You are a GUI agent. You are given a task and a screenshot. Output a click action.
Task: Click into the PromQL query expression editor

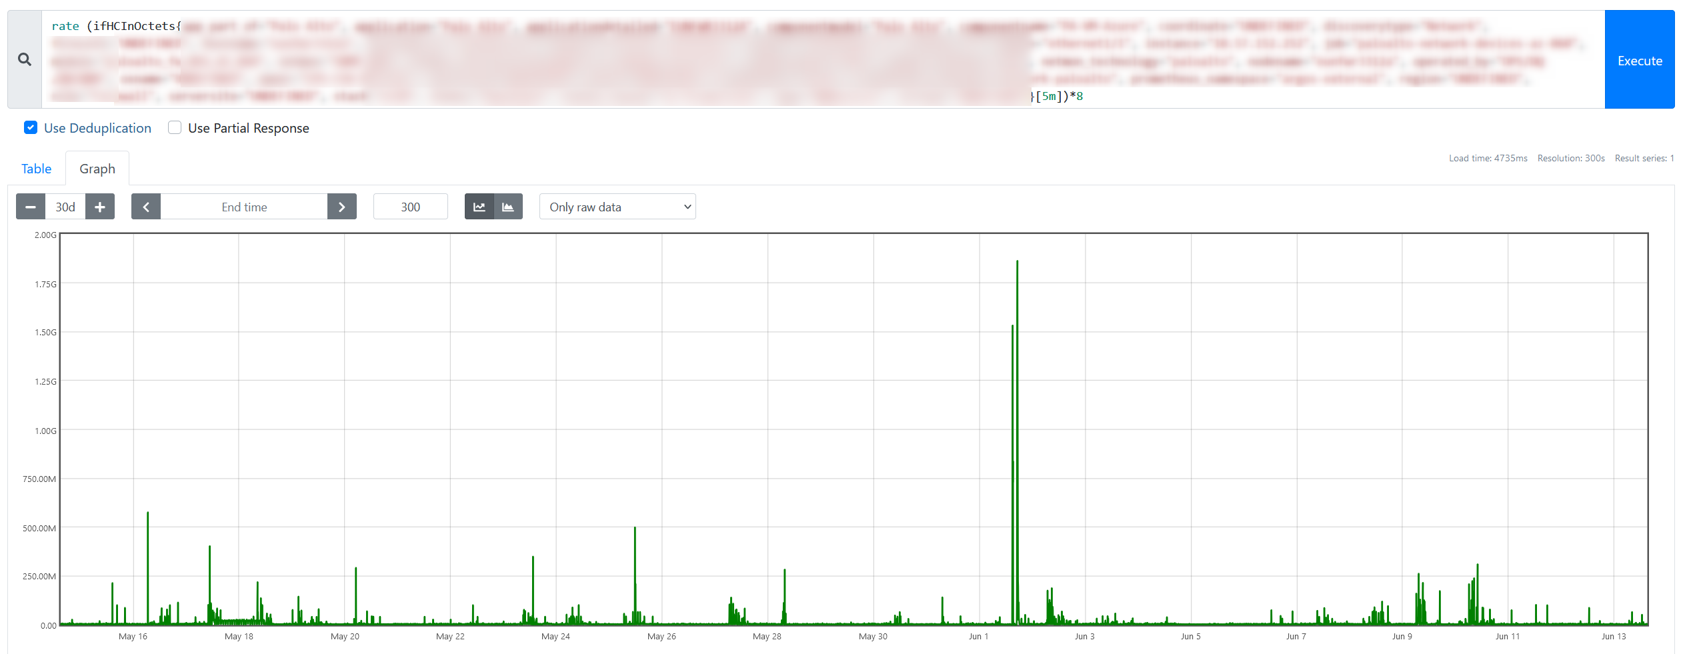[823, 59]
